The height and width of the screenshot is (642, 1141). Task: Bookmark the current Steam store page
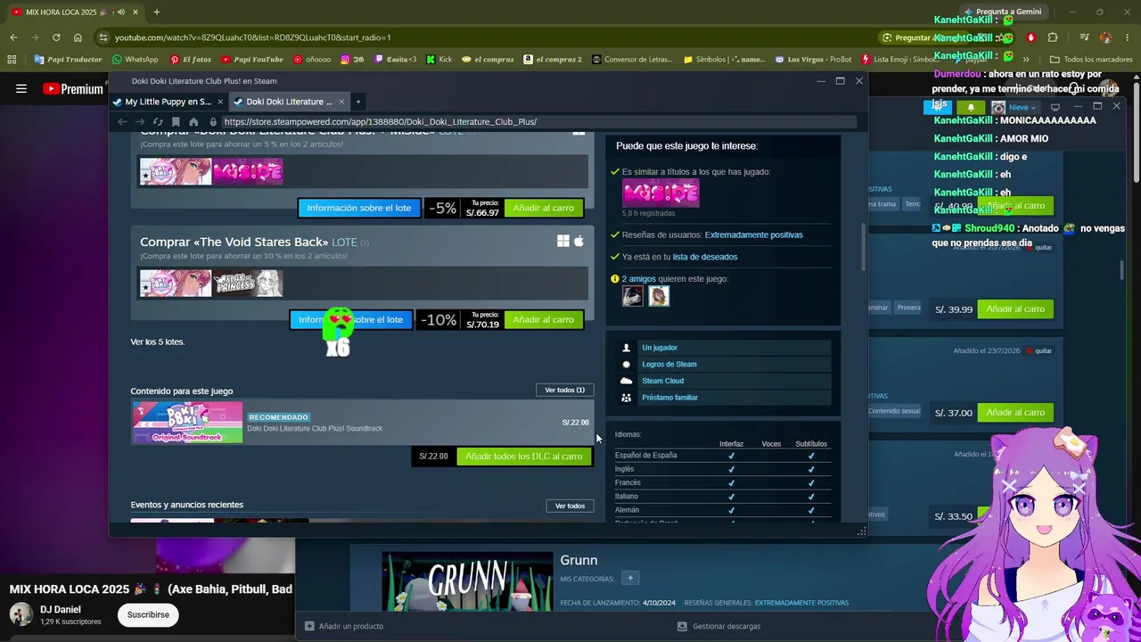(x=176, y=121)
